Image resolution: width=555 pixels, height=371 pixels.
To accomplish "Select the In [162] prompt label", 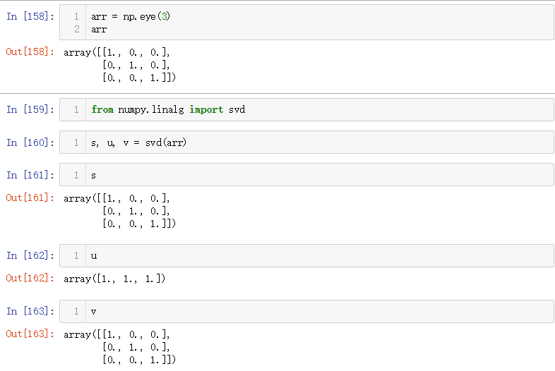I will point(30,255).
